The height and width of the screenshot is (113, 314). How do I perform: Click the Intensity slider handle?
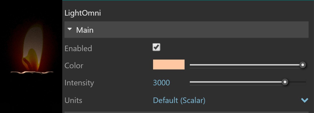(x=285, y=82)
